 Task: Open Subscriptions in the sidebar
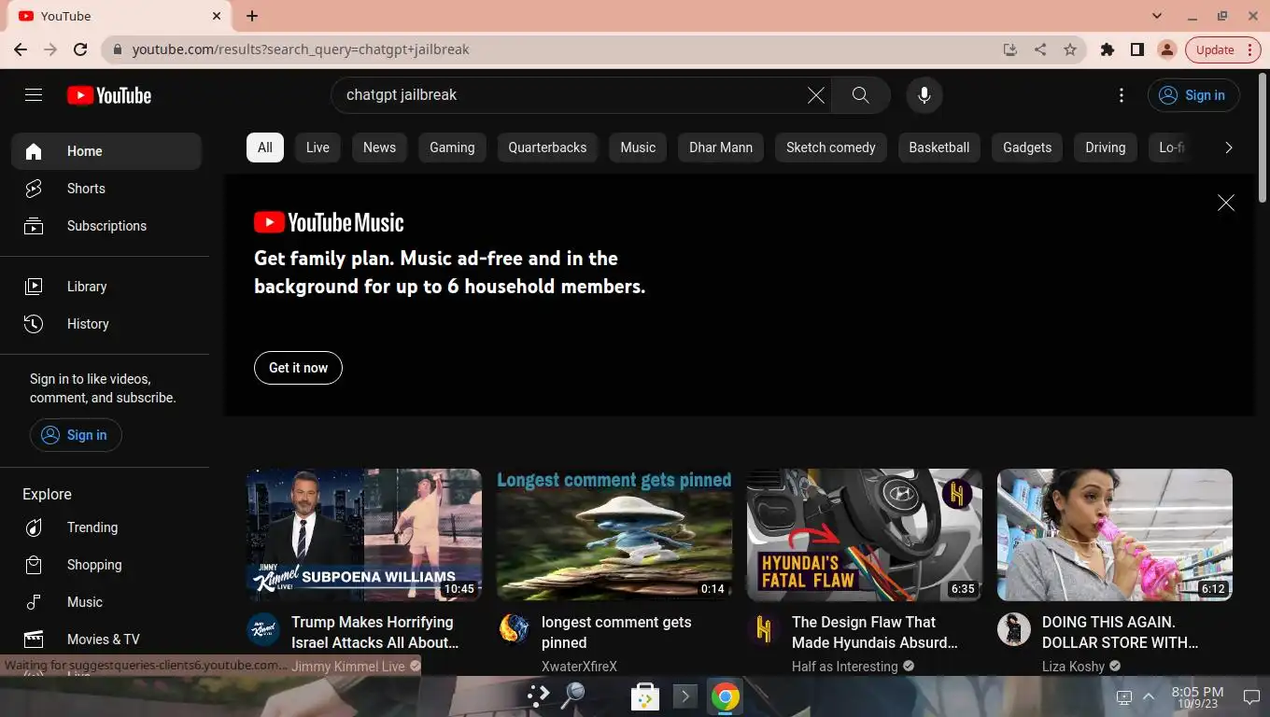click(106, 226)
